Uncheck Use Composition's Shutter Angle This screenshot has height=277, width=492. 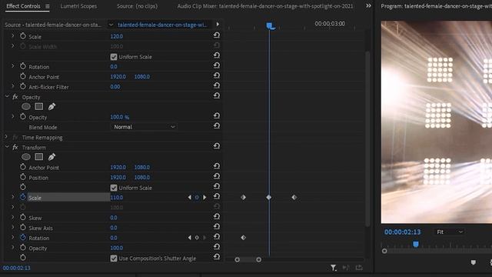click(x=114, y=259)
